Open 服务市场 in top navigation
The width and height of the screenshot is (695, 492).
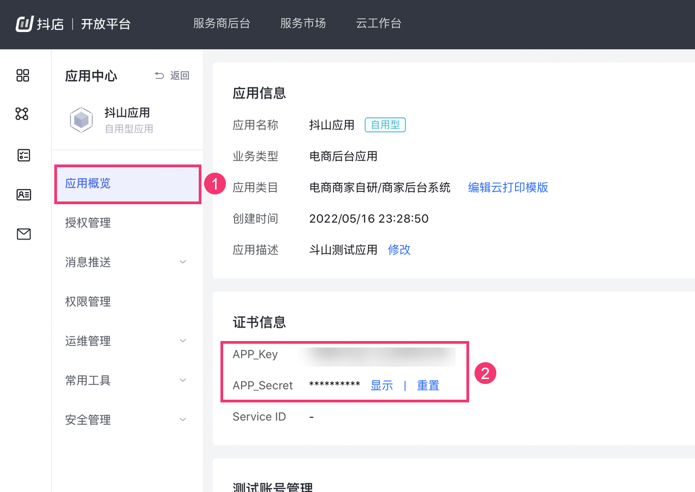[303, 23]
